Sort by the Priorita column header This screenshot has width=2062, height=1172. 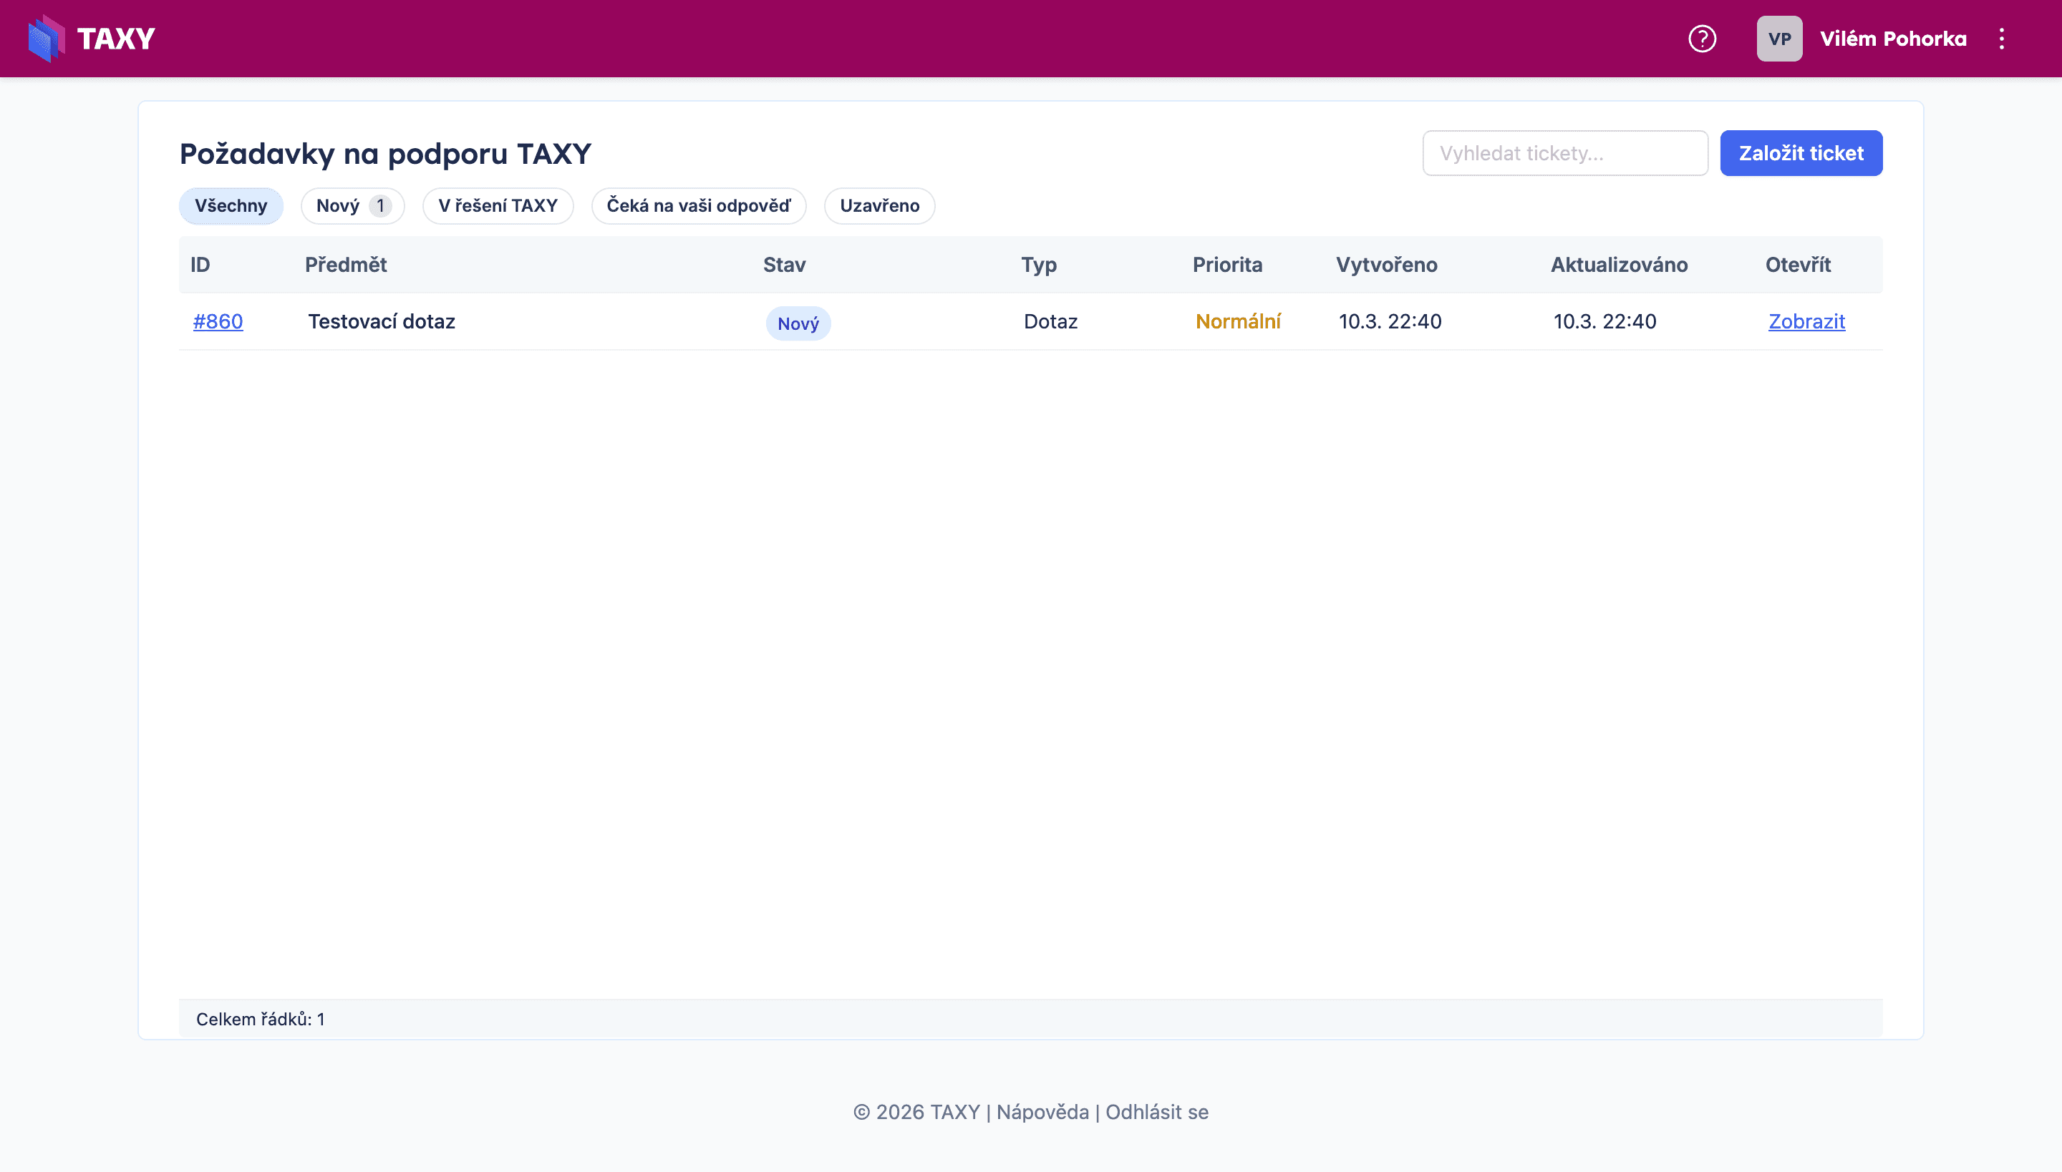pos(1226,265)
